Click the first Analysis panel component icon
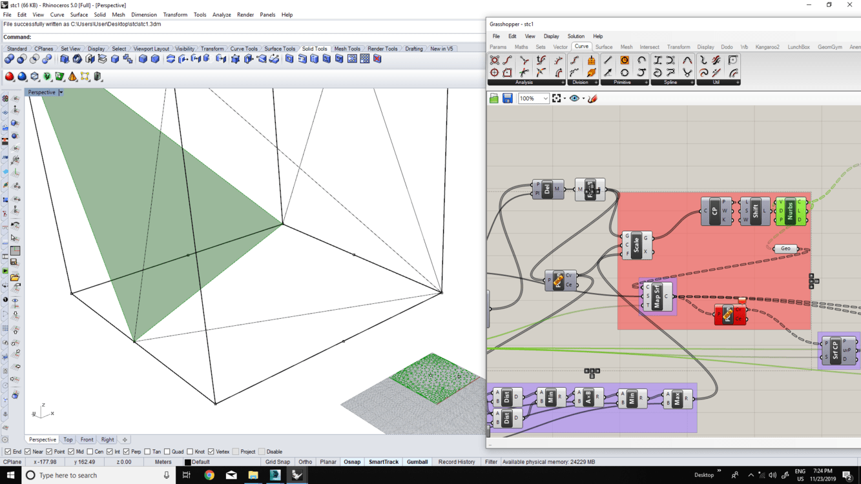The height and width of the screenshot is (484, 861). point(495,60)
